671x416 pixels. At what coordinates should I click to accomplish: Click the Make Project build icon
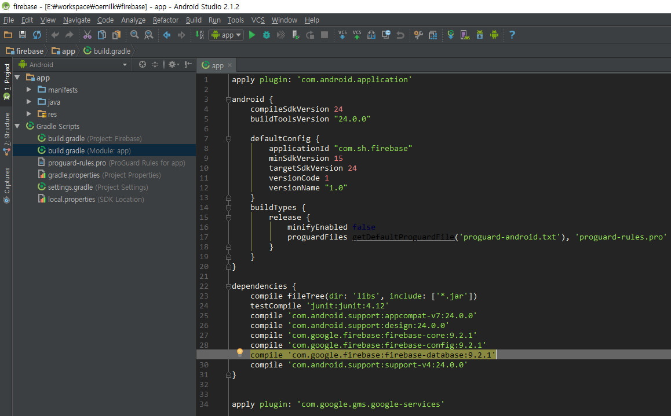200,35
